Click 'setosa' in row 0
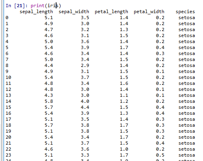The height and width of the screenshot is (161, 203). [x=187, y=18]
